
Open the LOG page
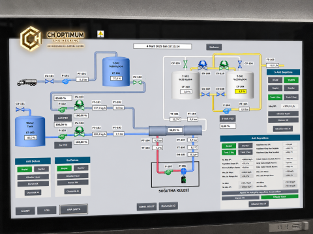[x=47, y=210]
